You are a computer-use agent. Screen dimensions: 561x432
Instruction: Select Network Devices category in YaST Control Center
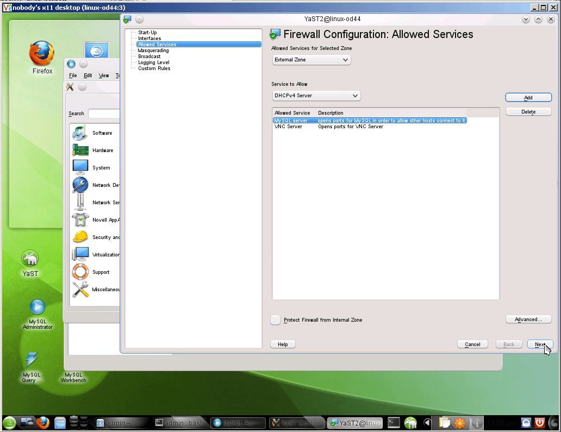coord(95,185)
